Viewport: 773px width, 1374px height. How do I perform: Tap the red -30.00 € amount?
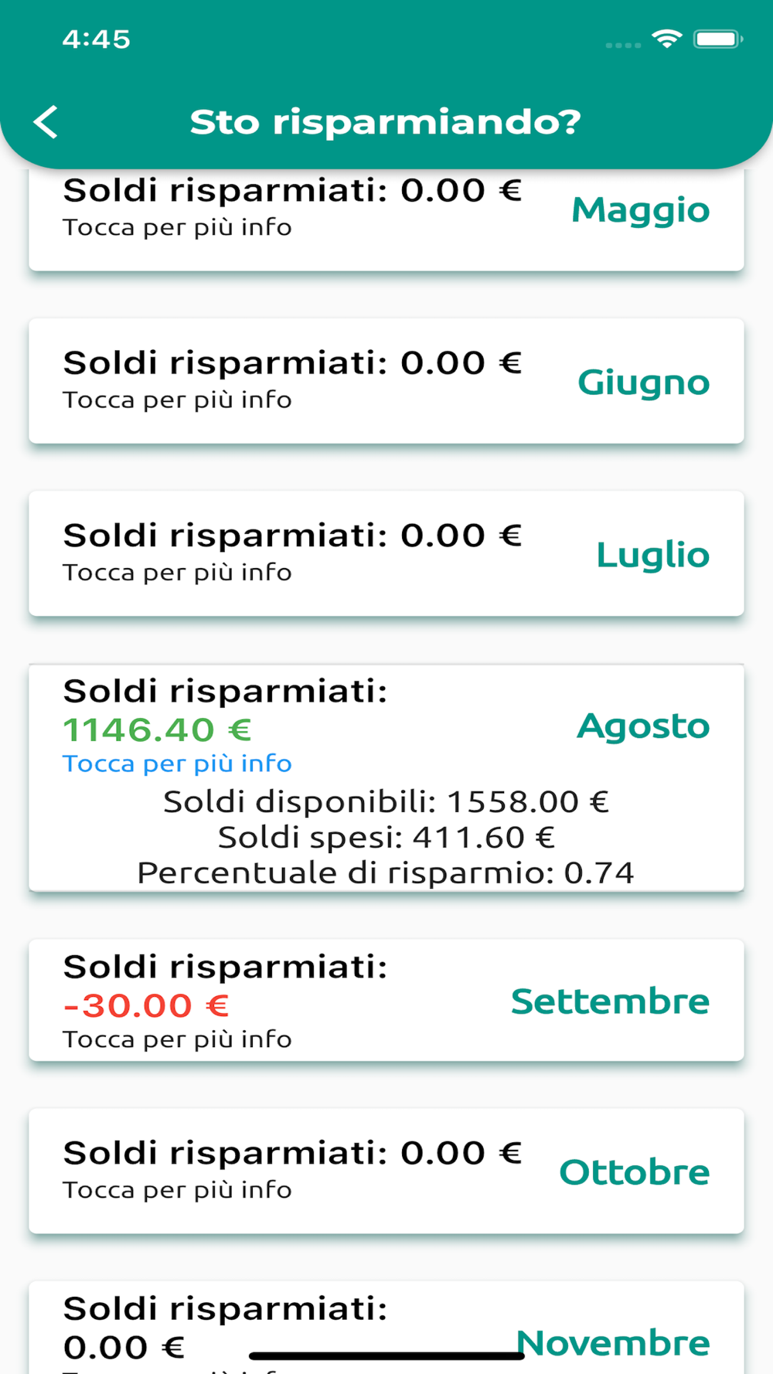click(146, 1005)
